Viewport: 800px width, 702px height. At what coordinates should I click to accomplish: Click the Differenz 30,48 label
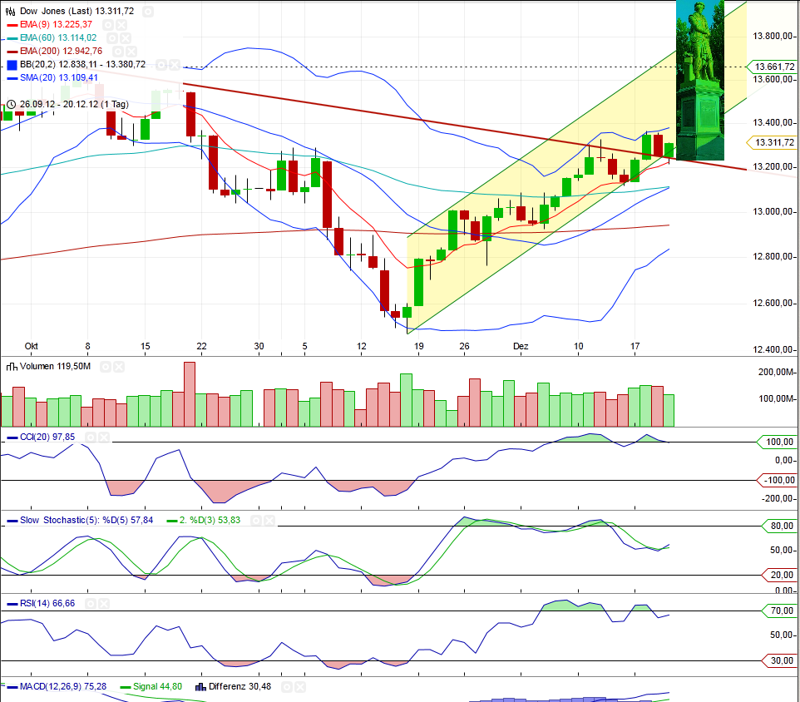(240, 687)
